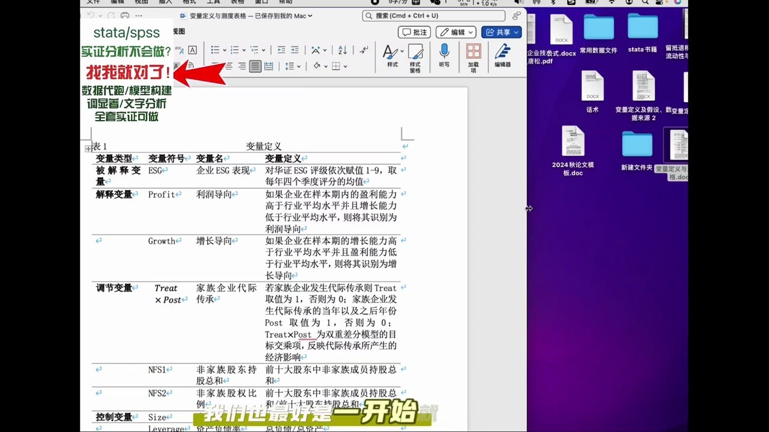Click the Print icon in the title bar
The width and height of the screenshot is (769, 432).
tap(125, 16)
